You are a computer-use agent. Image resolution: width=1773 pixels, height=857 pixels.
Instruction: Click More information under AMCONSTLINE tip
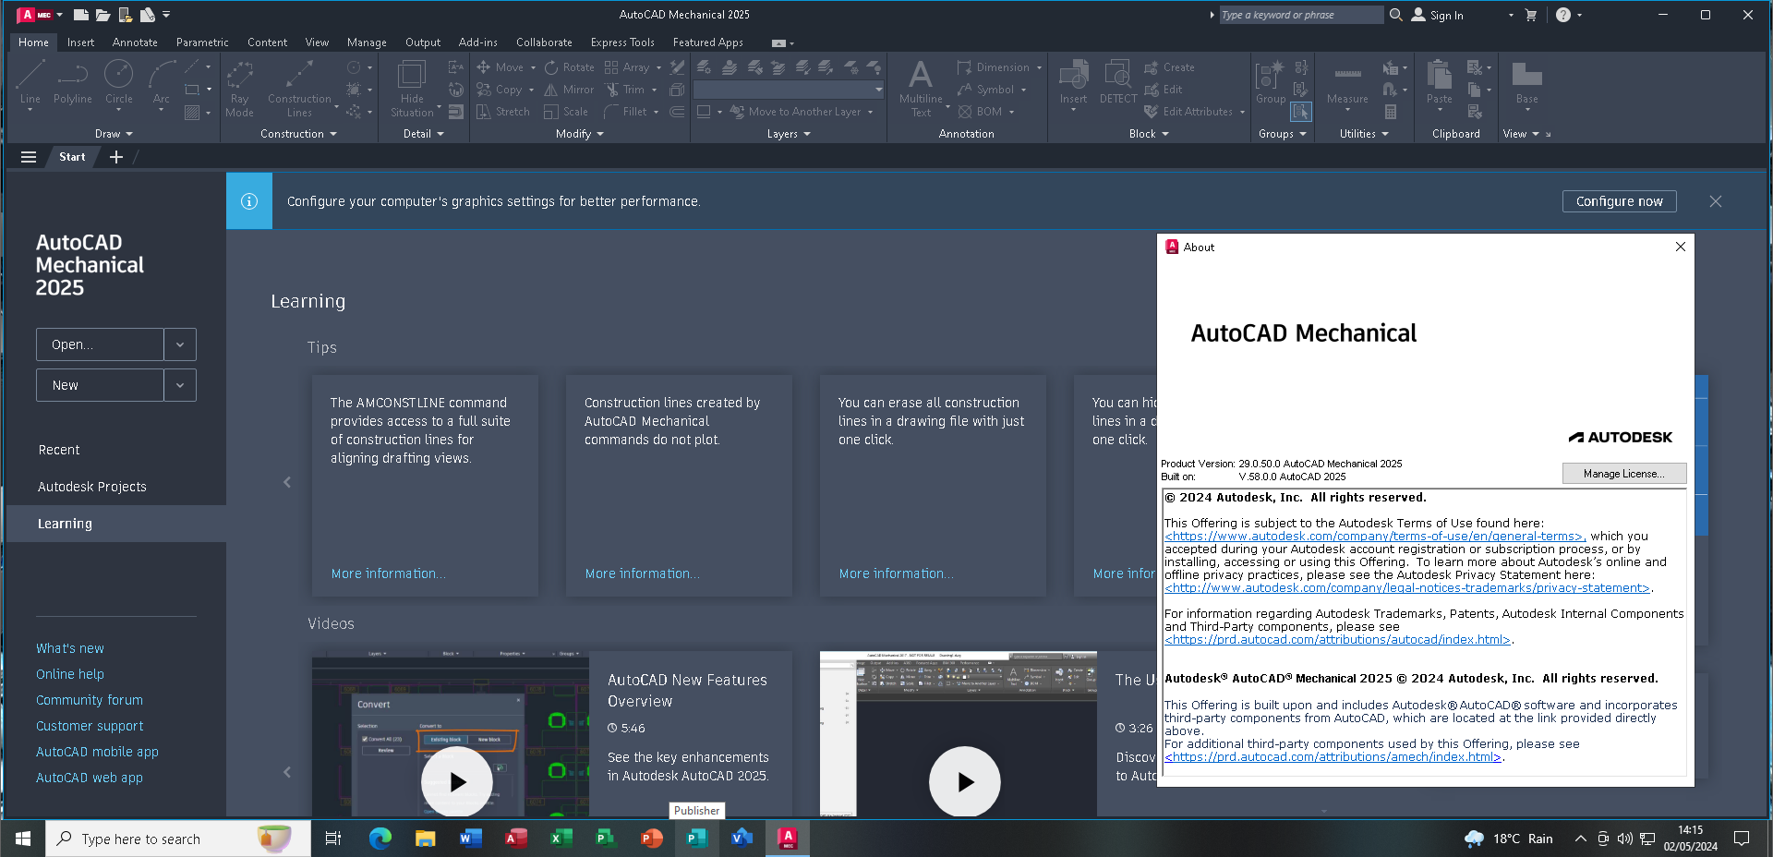coord(388,573)
